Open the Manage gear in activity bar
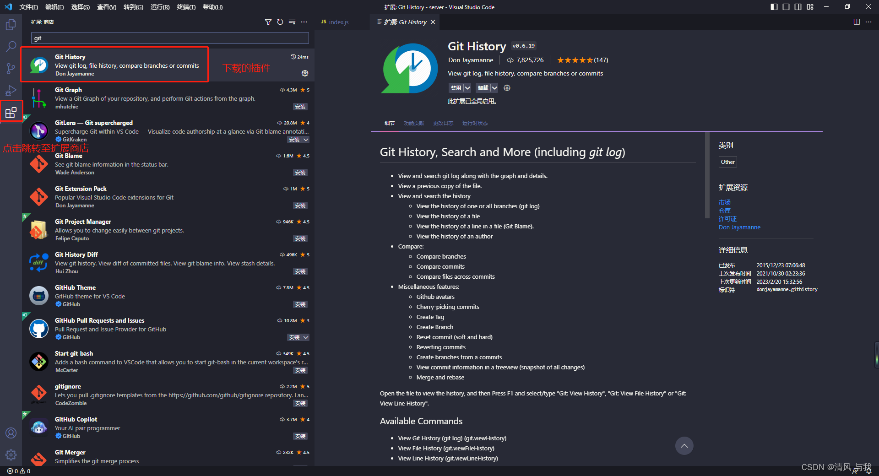Viewport: 879px width, 476px height. tap(11, 454)
